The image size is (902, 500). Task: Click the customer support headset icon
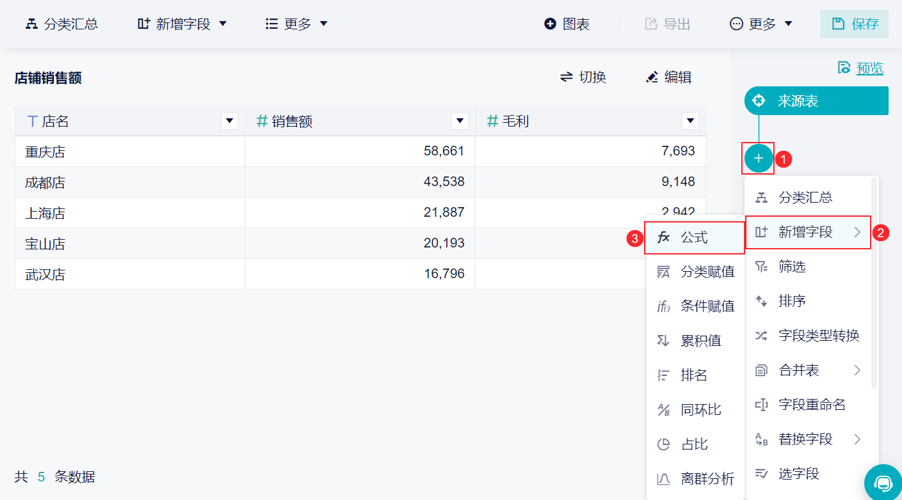(x=883, y=483)
